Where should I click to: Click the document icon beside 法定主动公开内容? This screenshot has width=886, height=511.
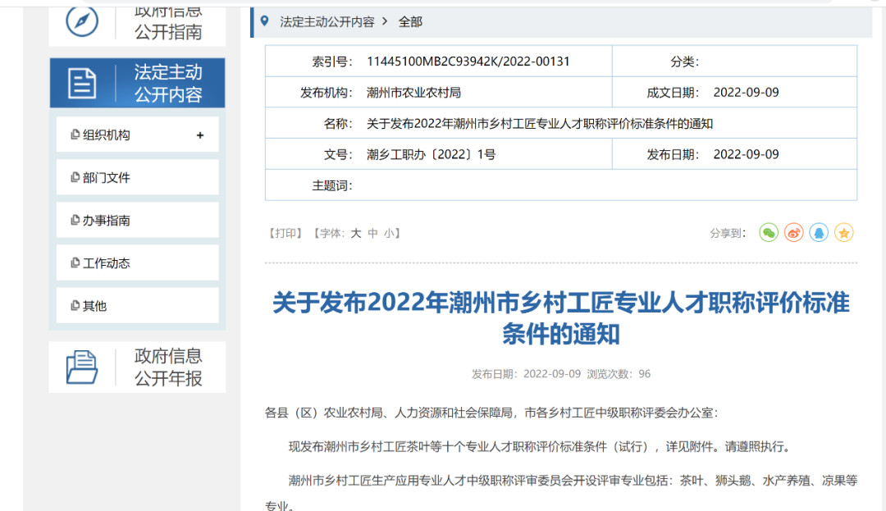pyautogui.click(x=81, y=82)
